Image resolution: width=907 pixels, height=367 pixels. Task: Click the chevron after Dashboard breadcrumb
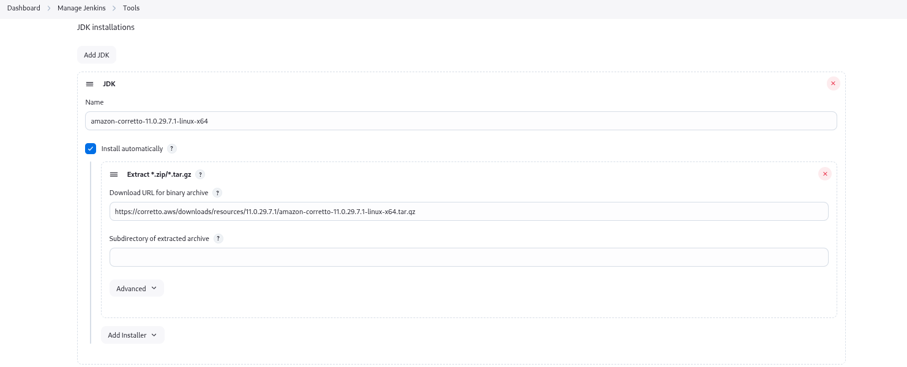[49, 8]
